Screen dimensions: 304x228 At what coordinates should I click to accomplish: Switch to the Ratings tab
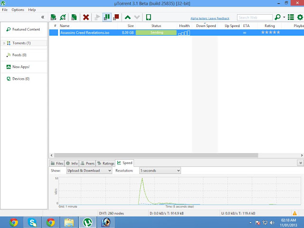(x=105, y=164)
